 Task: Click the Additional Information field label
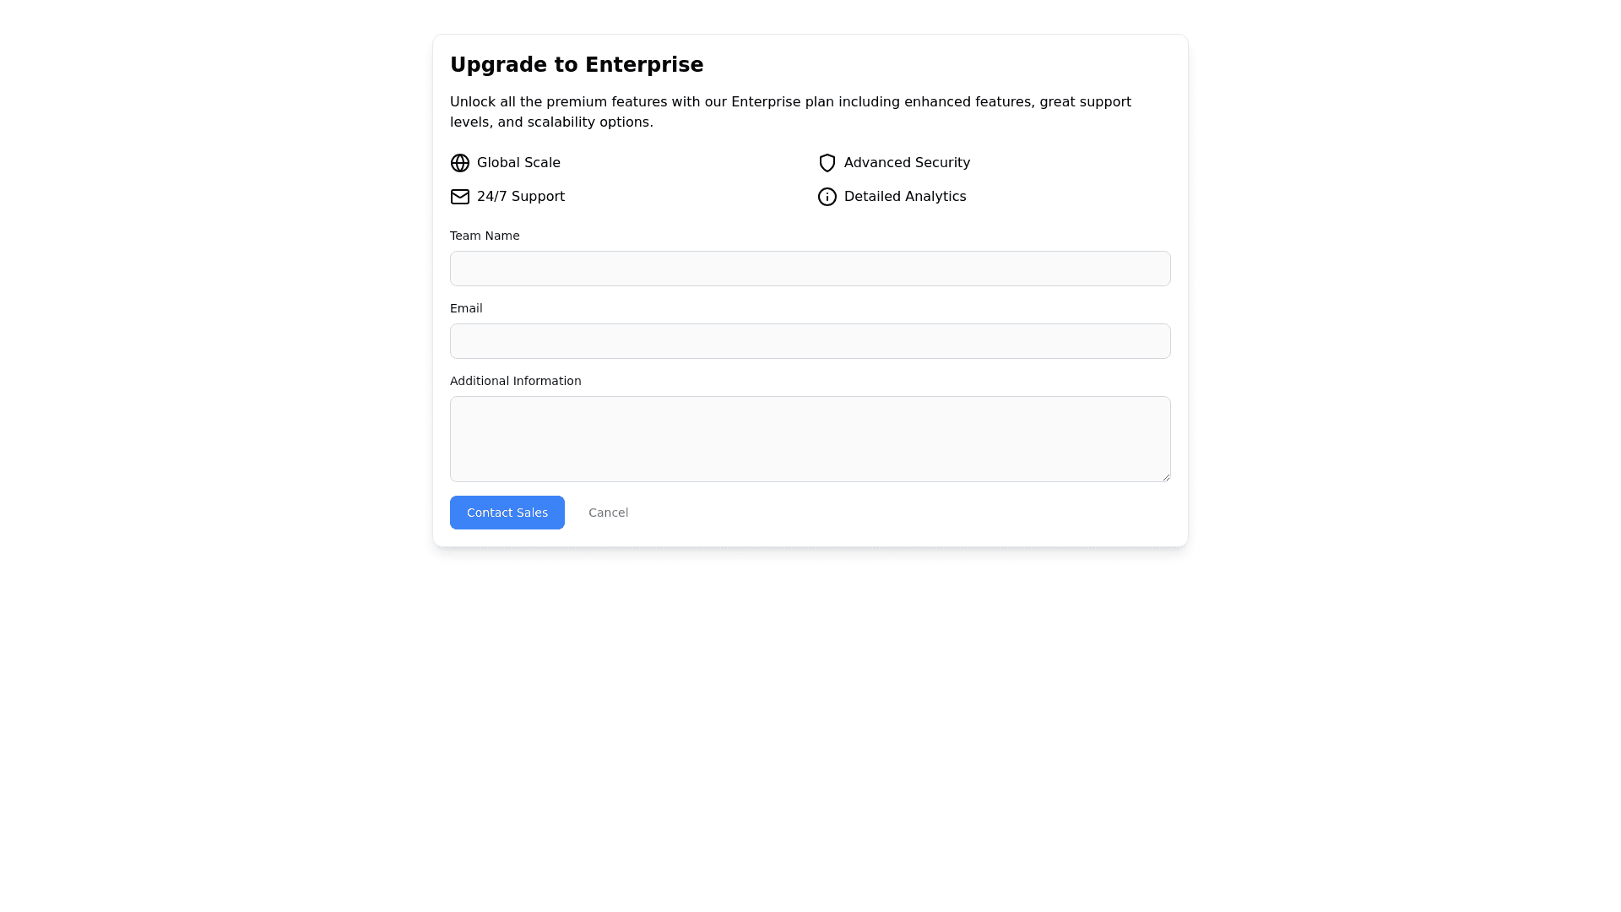515,381
